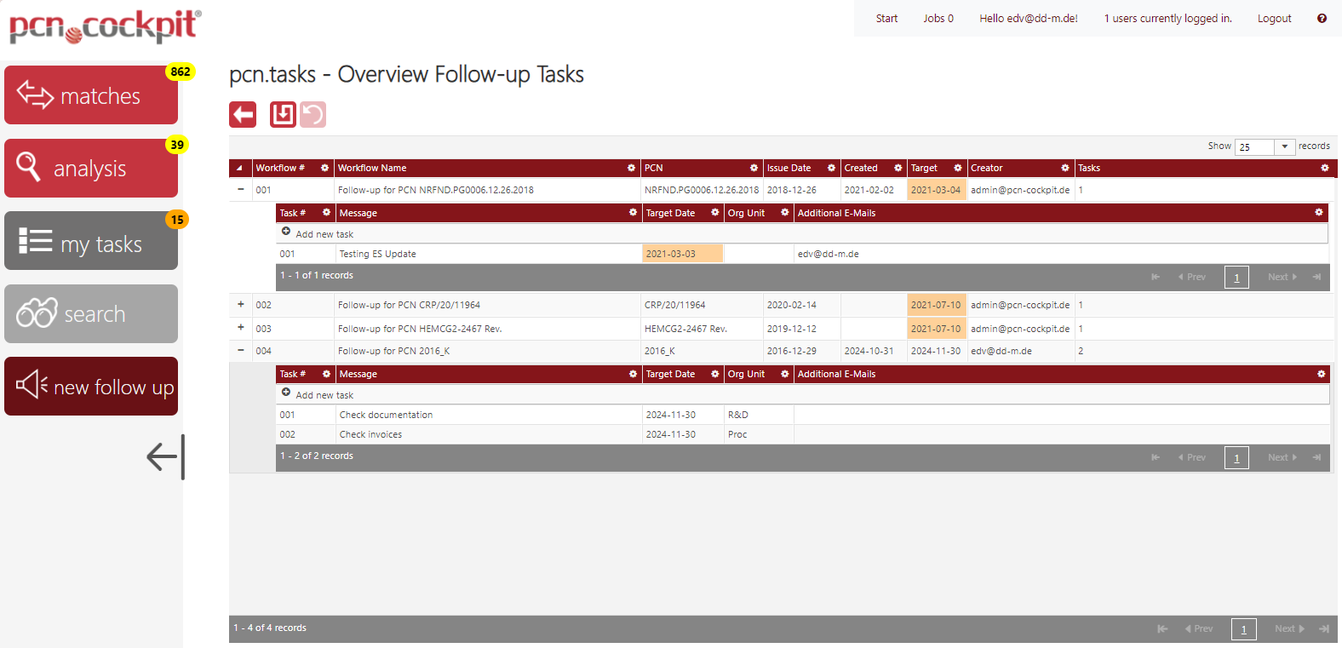
Task: Open Message gear in workflow 004 subtable
Action: coord(633,373)
